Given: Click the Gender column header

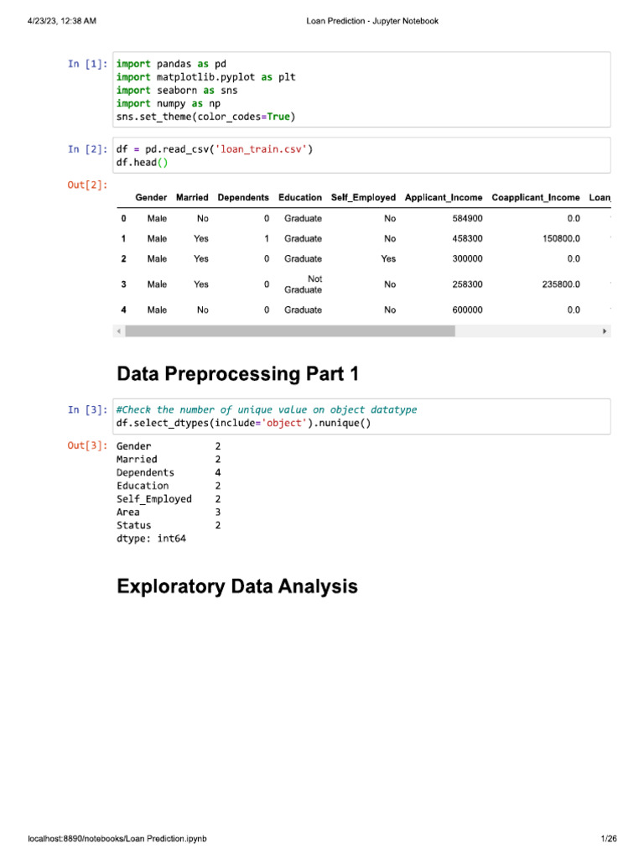Looking at the screenshot, I should point(151,198).
